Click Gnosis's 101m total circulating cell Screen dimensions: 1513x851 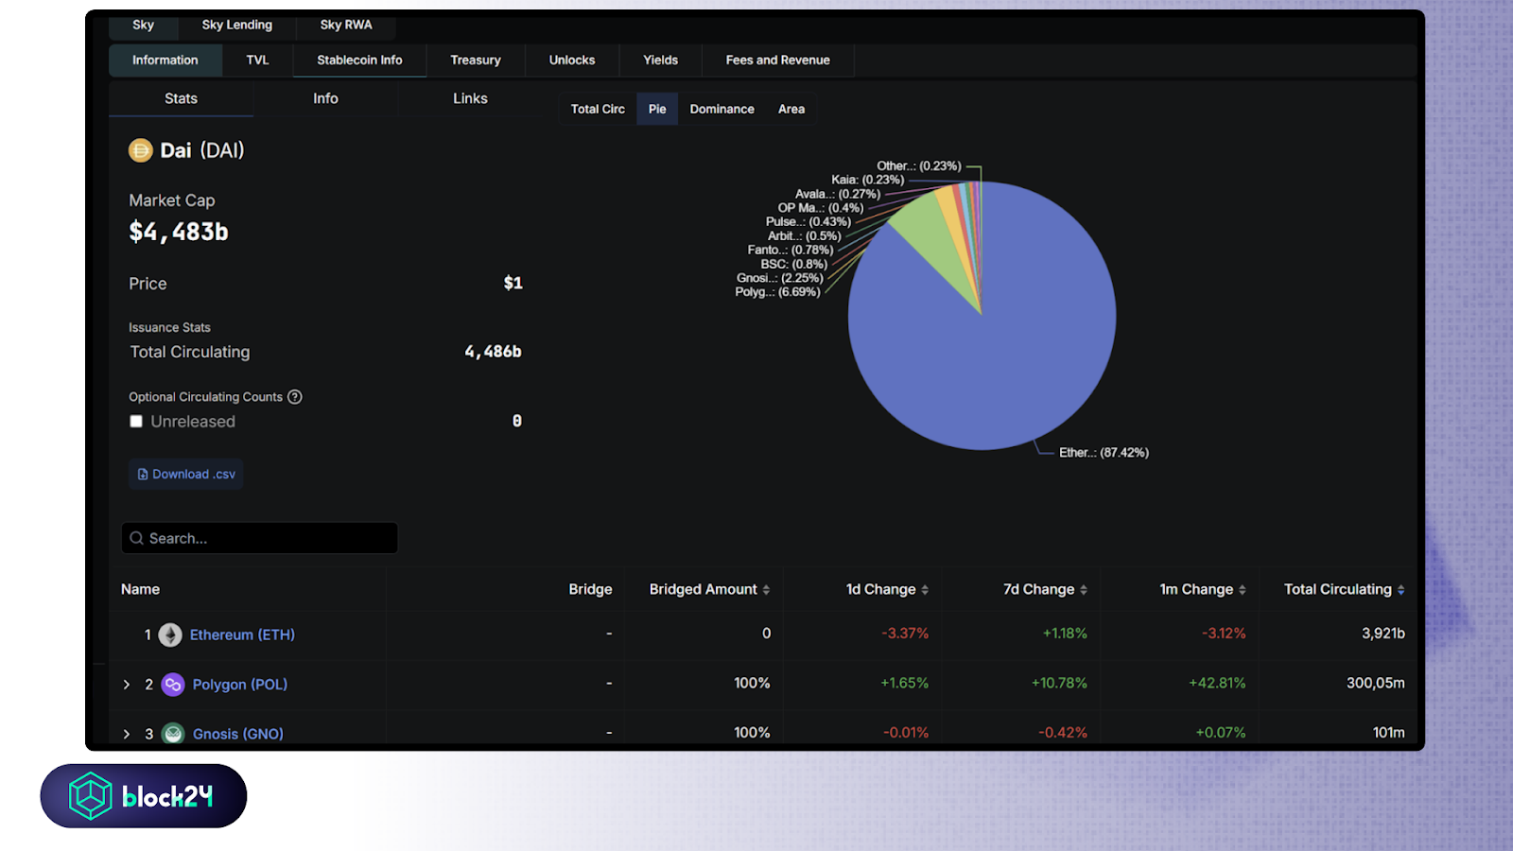tap(1389, 733)
